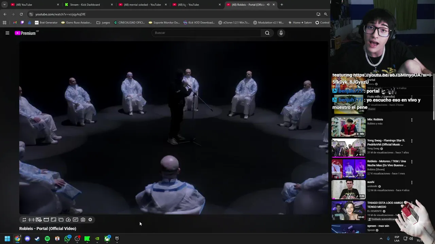
Task: Click the install app icon in address bar
Action: click(x=318, y=14)
